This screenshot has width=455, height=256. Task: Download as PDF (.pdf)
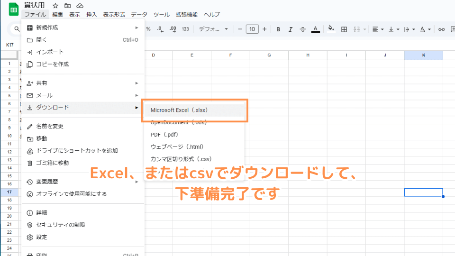tap(194, 135)
